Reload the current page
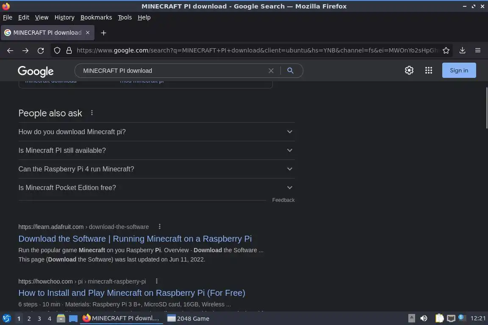The image size is (488, 325). coord(41,51)
